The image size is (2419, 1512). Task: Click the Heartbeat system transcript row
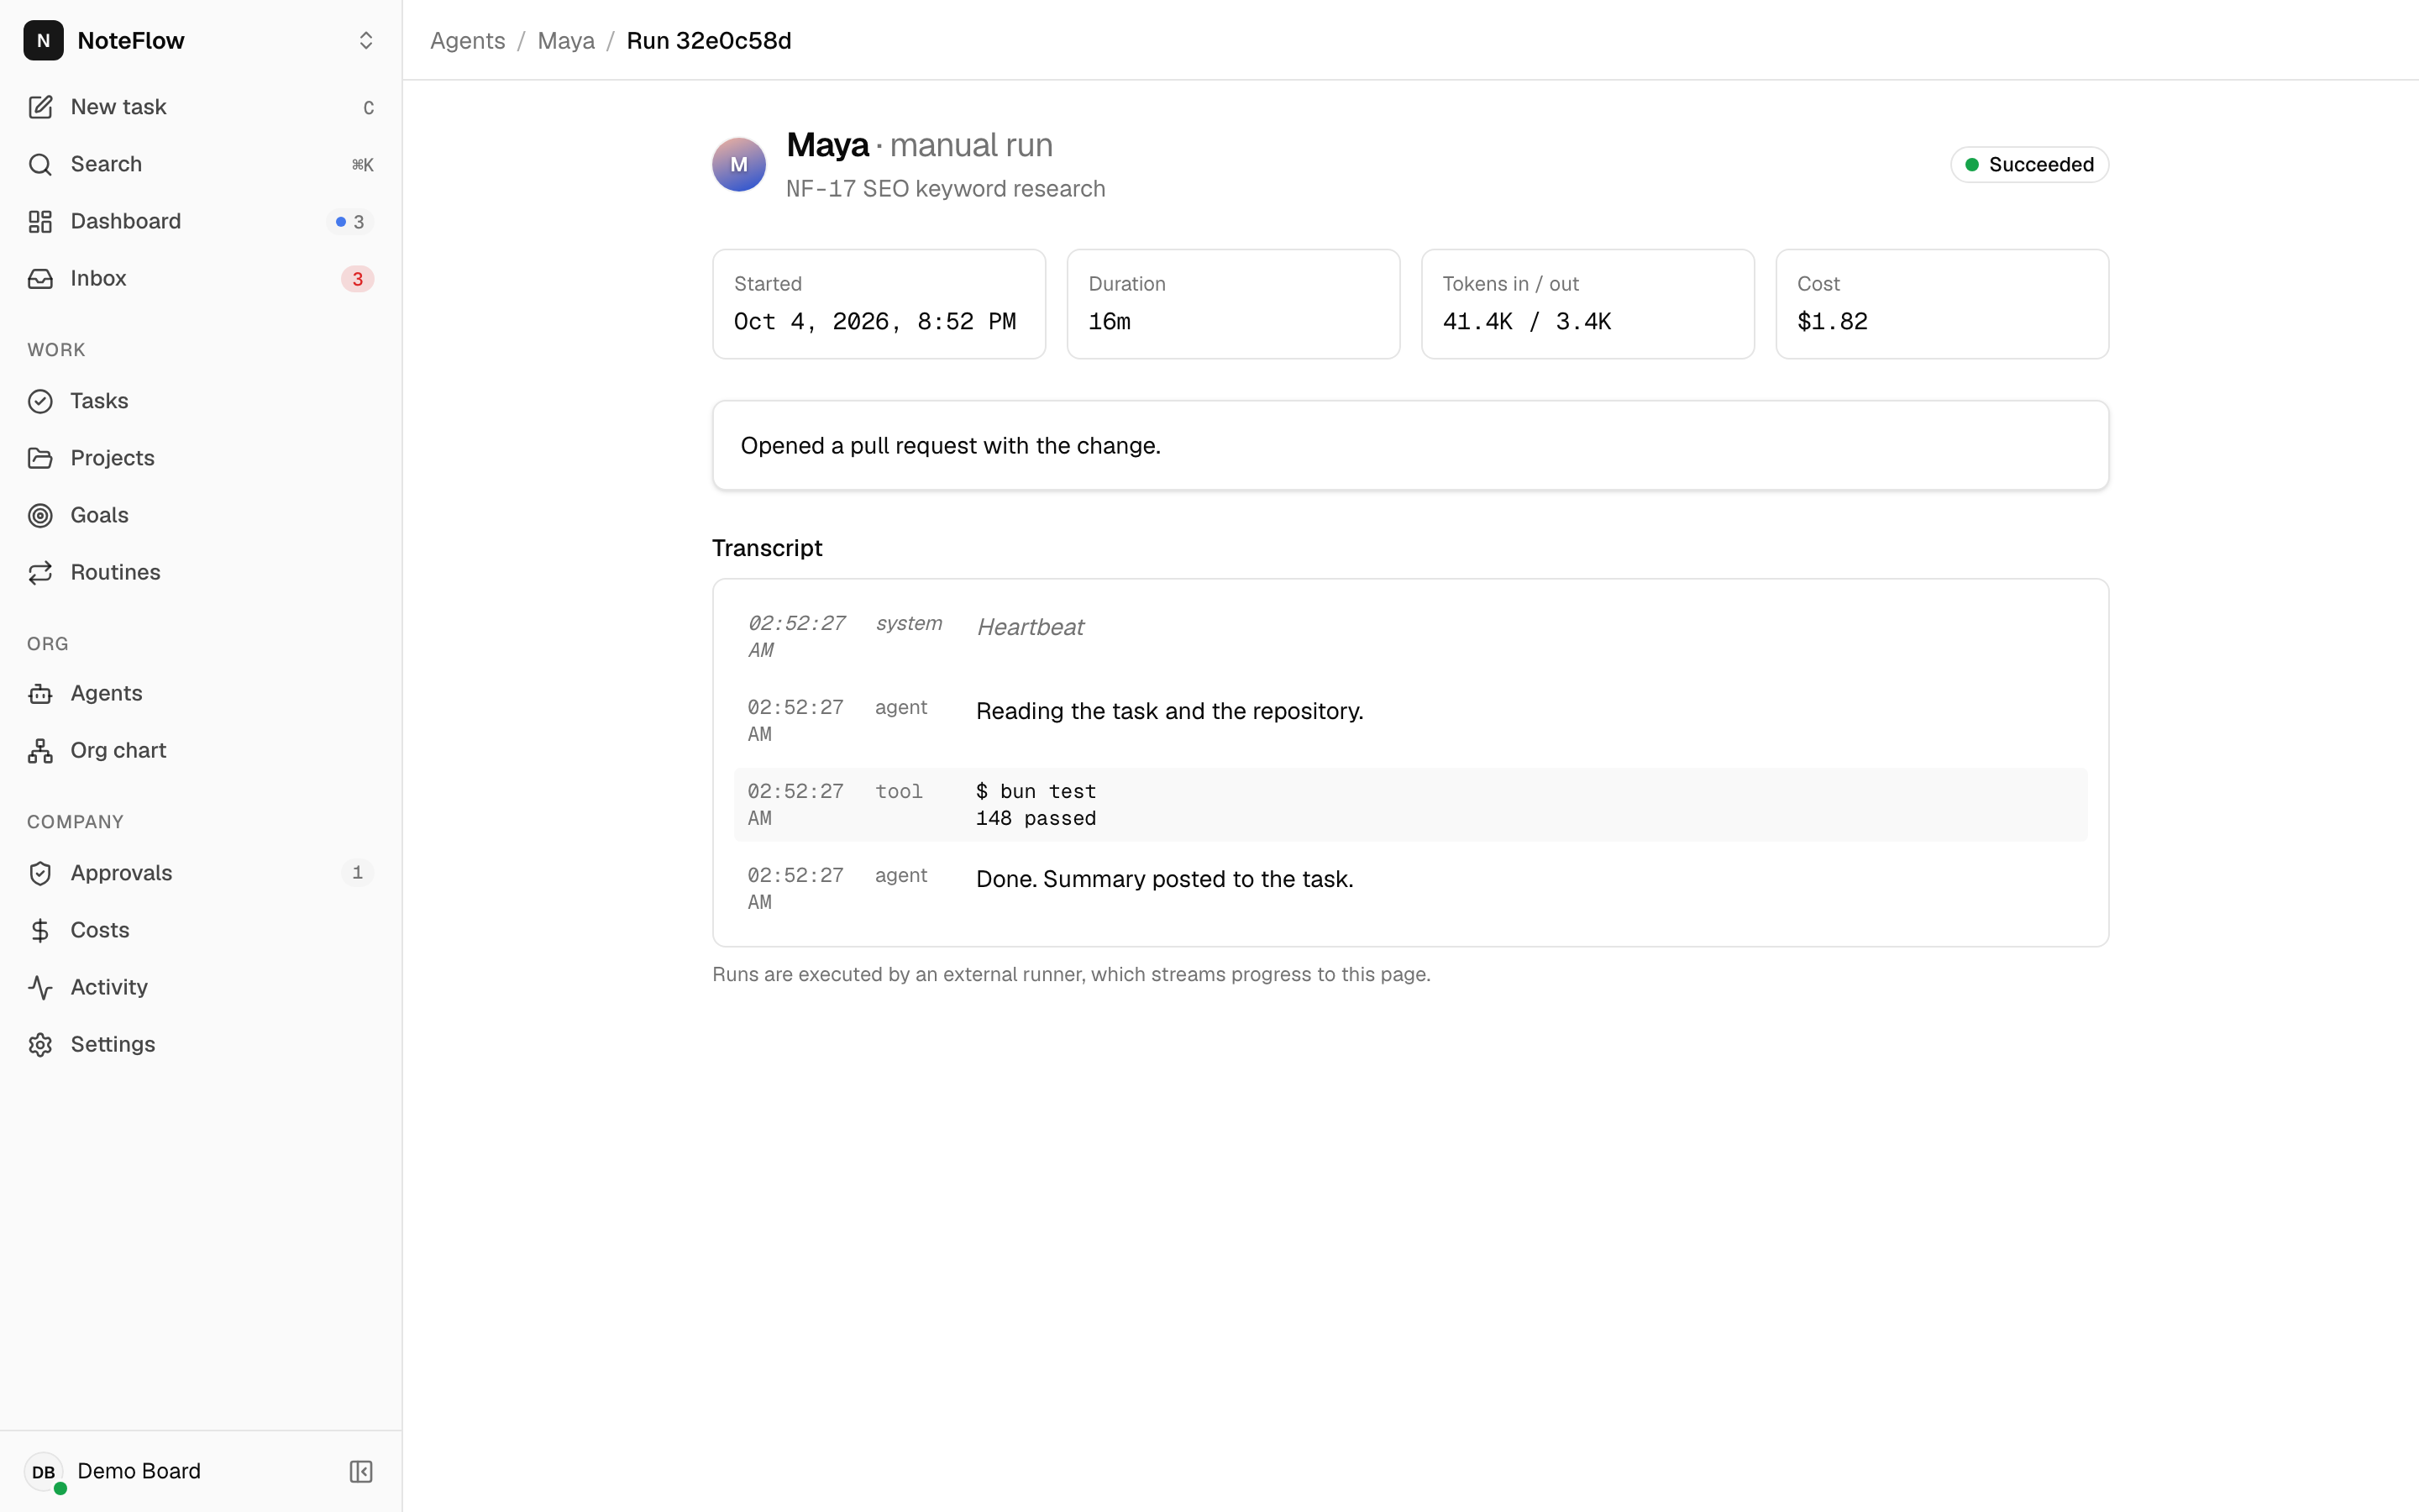point(1410,636)
